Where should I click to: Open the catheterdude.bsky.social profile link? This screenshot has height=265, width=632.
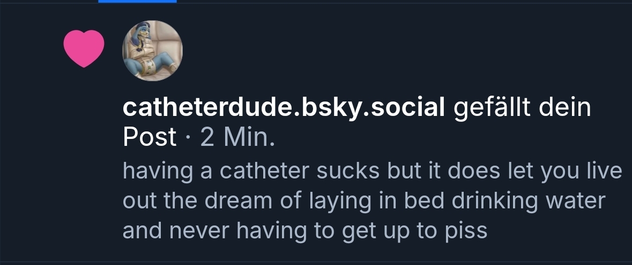(284, 108)
